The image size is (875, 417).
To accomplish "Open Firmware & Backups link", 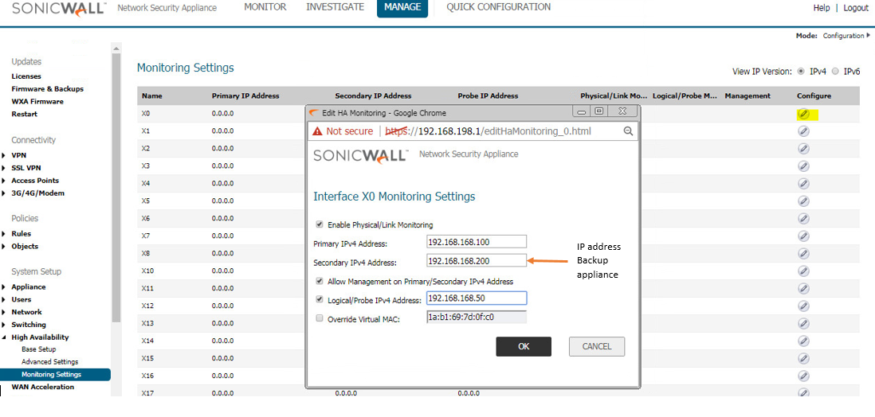I will (48, 89).
